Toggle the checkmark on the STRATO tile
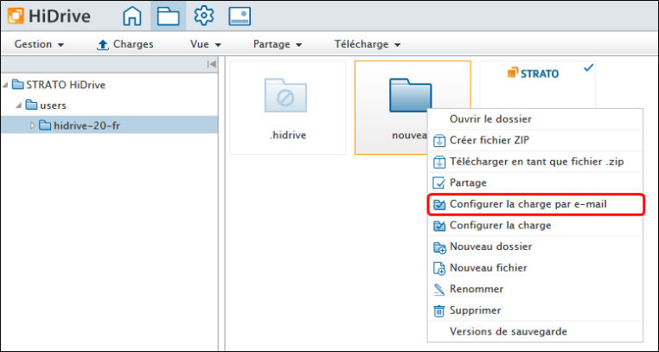Screen dimensions: 659x352 point(589,68)
